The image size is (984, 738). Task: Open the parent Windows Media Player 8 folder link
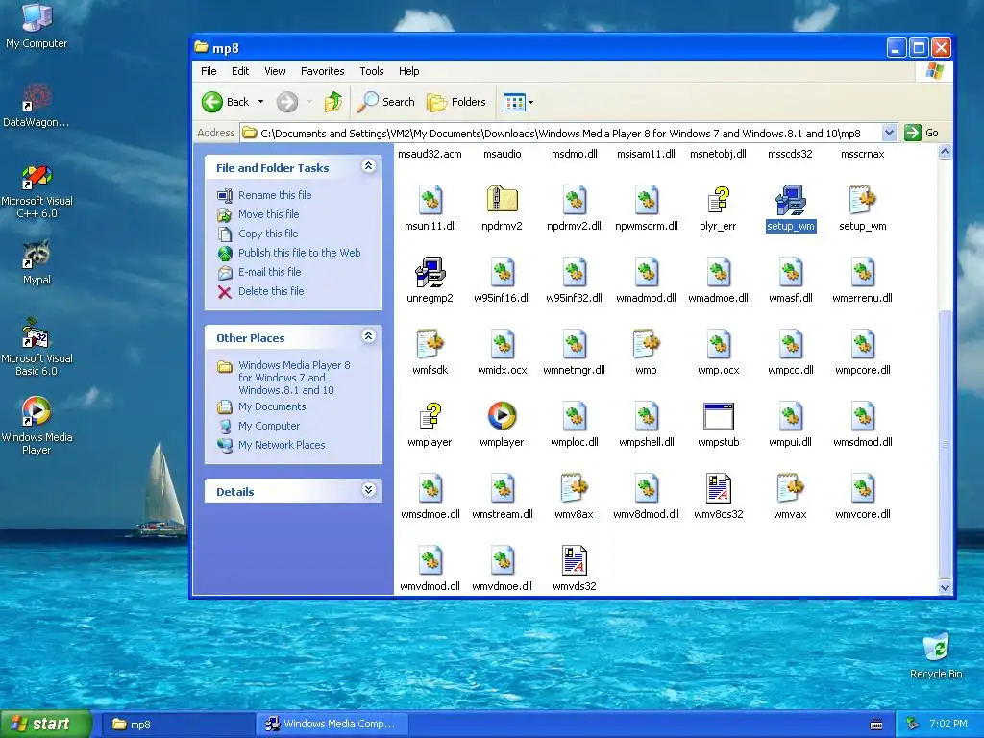tap(294, 377)
